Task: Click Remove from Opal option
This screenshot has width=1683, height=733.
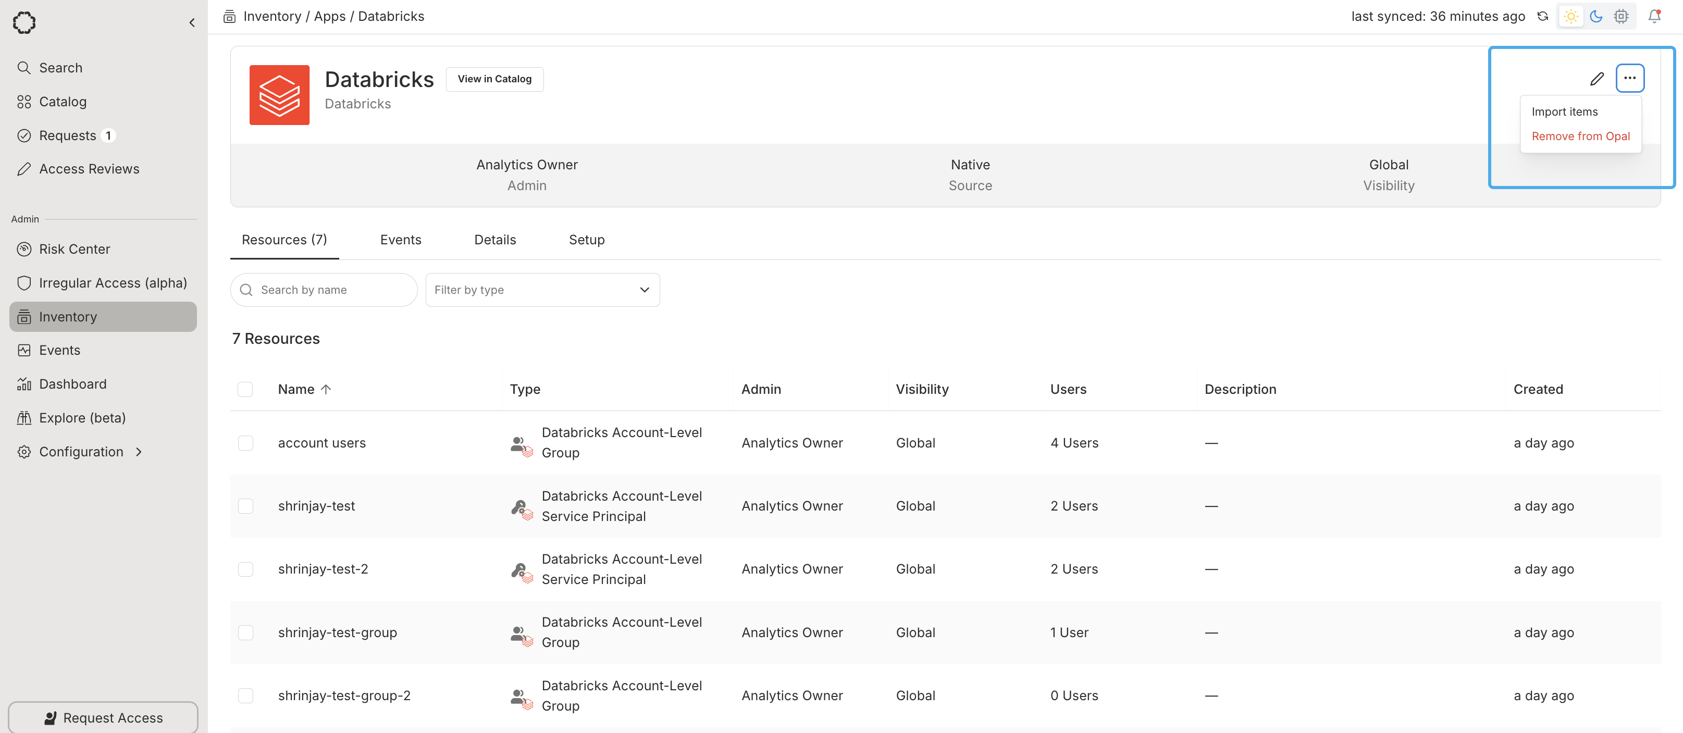Action: click(x=1580, y=136)
